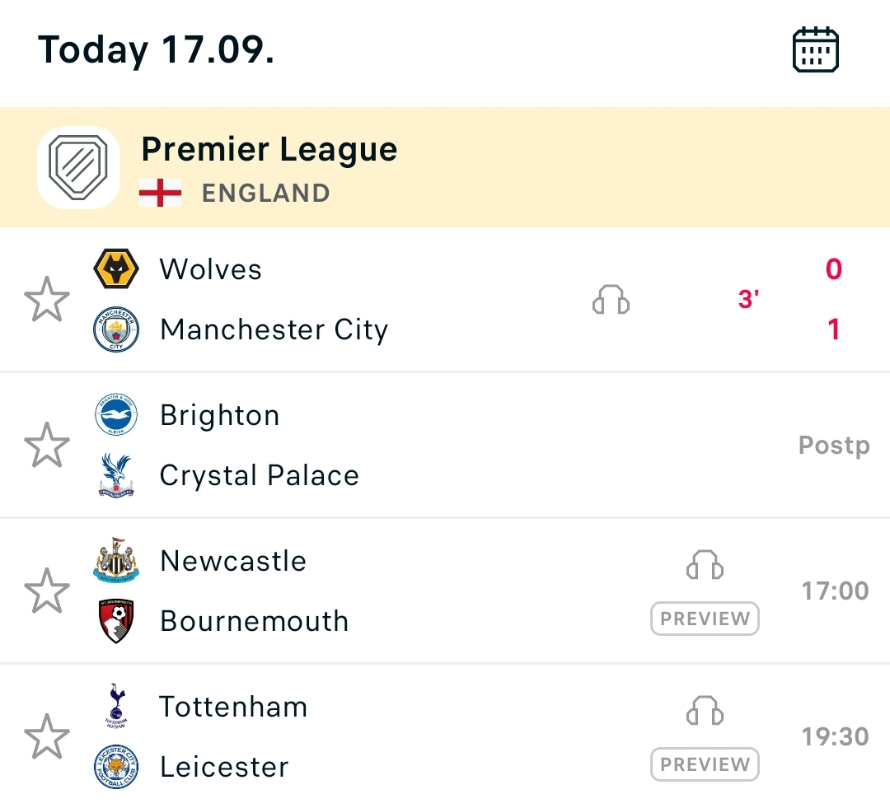Tap the England flag icon
The width and height of the screenshot is (890, 808).
point(160,194)
